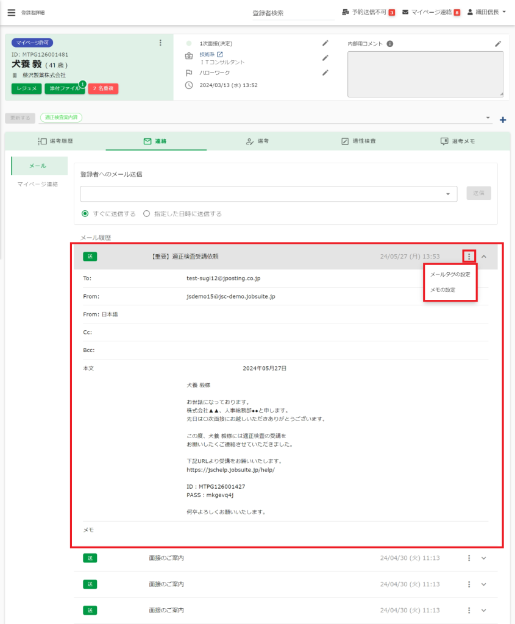Select 指定した日時に送信する radio option
The width and height of the screenshot is (515, 624).
pos(146,214)
